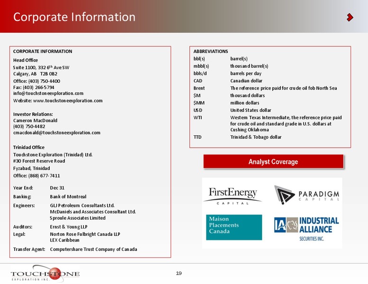Screen dimensions: 368x284
Task: Click the Brent abbreviation
Action: point(199,88)
